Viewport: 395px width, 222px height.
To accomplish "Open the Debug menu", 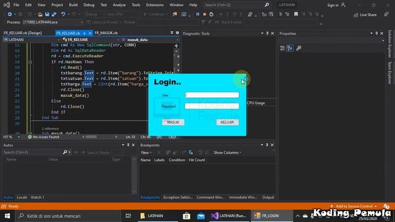I will click(x=89, y=5).
